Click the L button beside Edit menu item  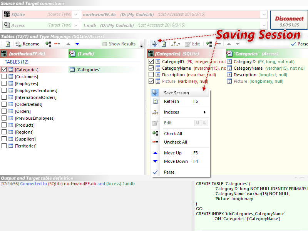pyautogui.click(x=204, y=123)
